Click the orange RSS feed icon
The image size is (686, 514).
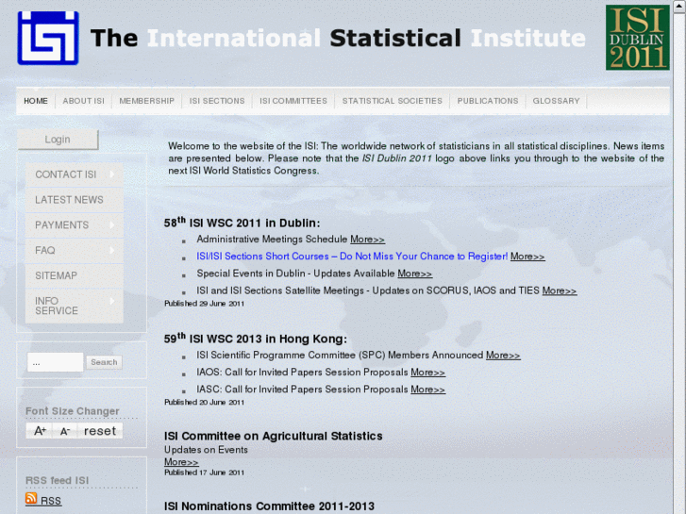pyautogui.click(x=31, y=498)
